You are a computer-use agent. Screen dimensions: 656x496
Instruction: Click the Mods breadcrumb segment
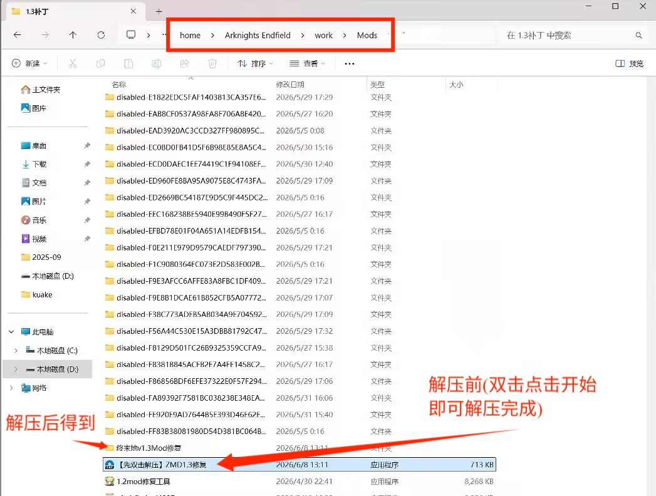pyautogui.click(x=367, y=36)
